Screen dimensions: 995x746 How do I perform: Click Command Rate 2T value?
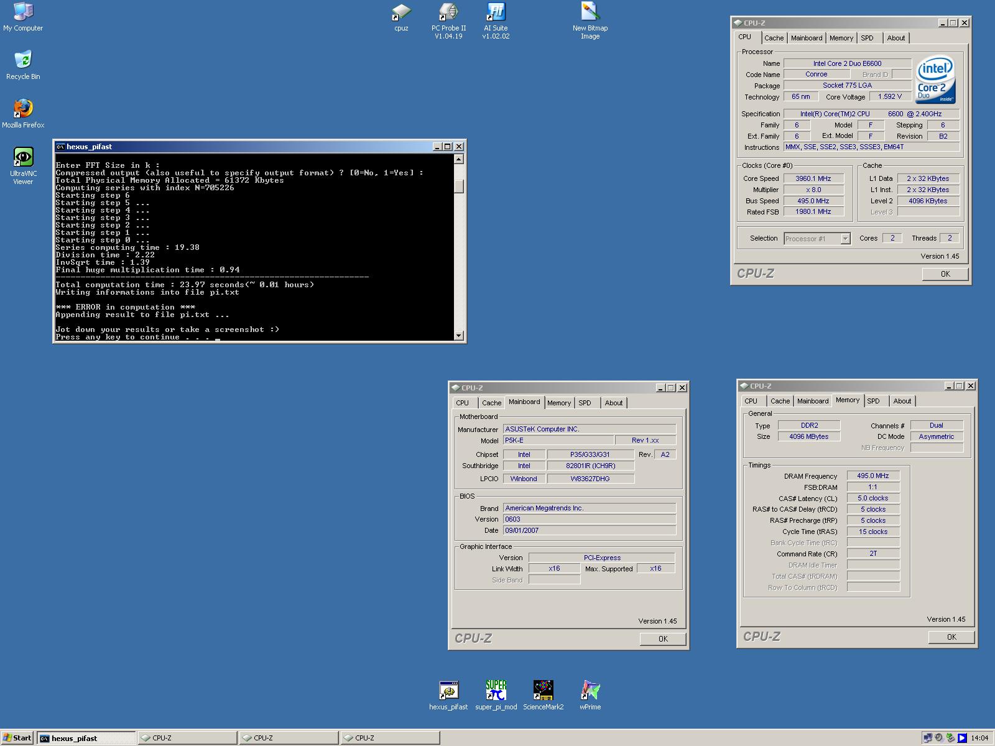coord(873,553)
